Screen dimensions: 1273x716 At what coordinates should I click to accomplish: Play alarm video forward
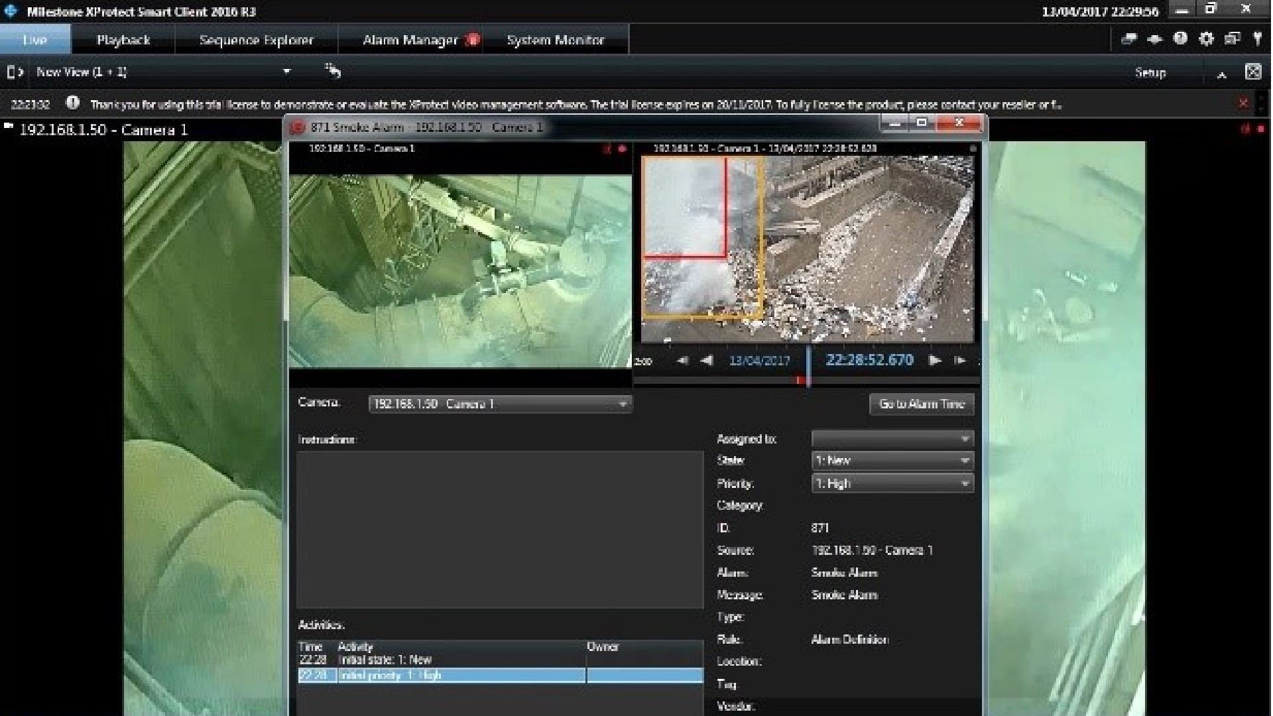click(935, 361)
